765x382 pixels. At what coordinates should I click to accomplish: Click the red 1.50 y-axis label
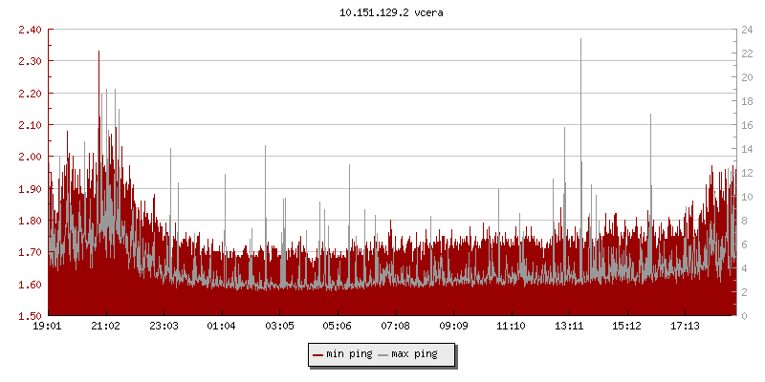(29, 316)
